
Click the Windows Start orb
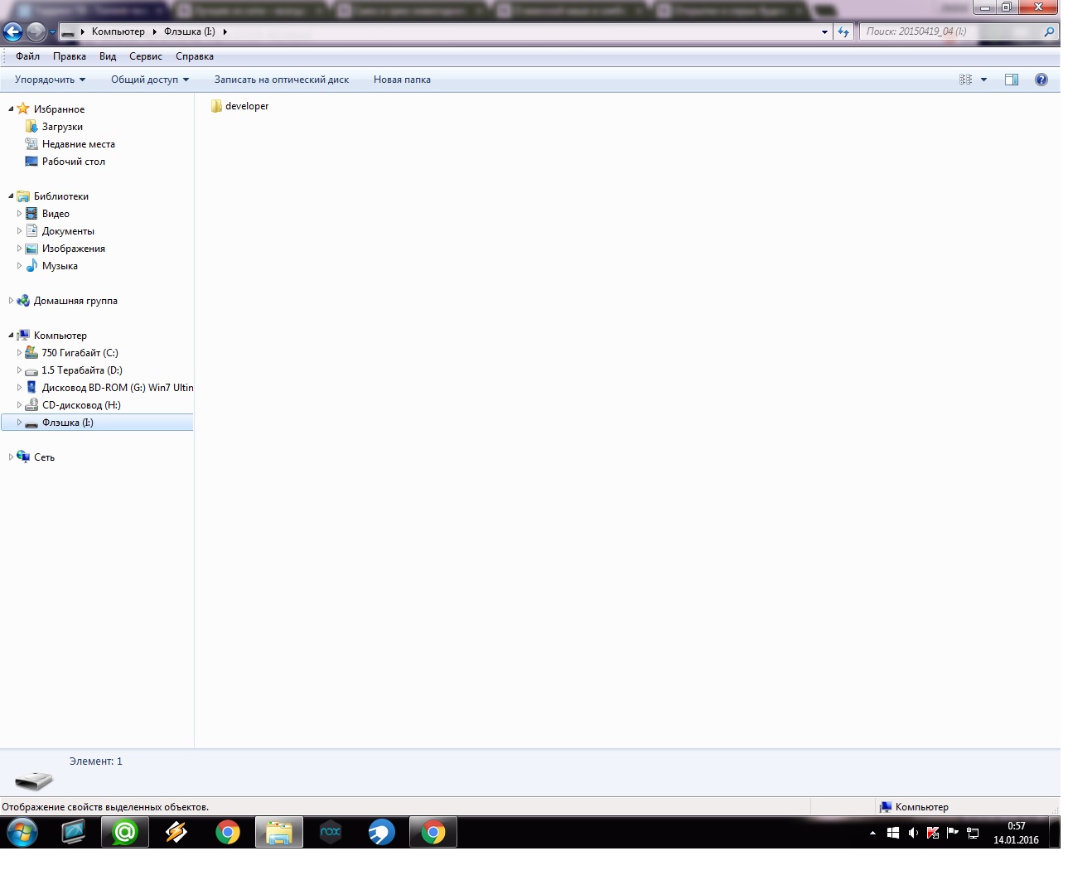22,832
